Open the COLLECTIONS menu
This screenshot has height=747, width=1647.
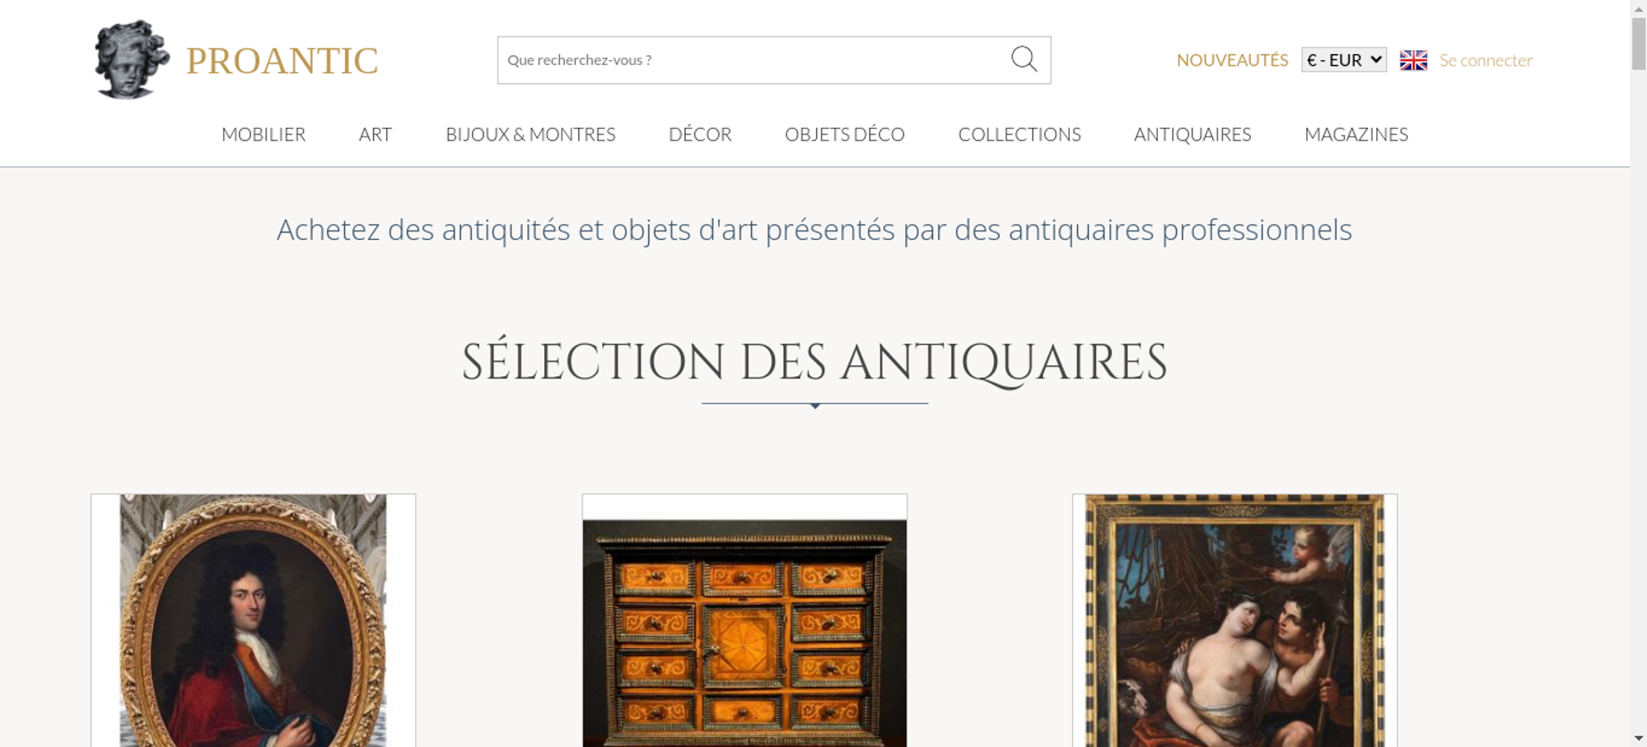point(1019,134)
